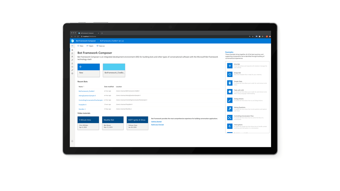340x191 pixels.
Task: Play the Weather Bot video tutorial
Action: pos(113,123)
